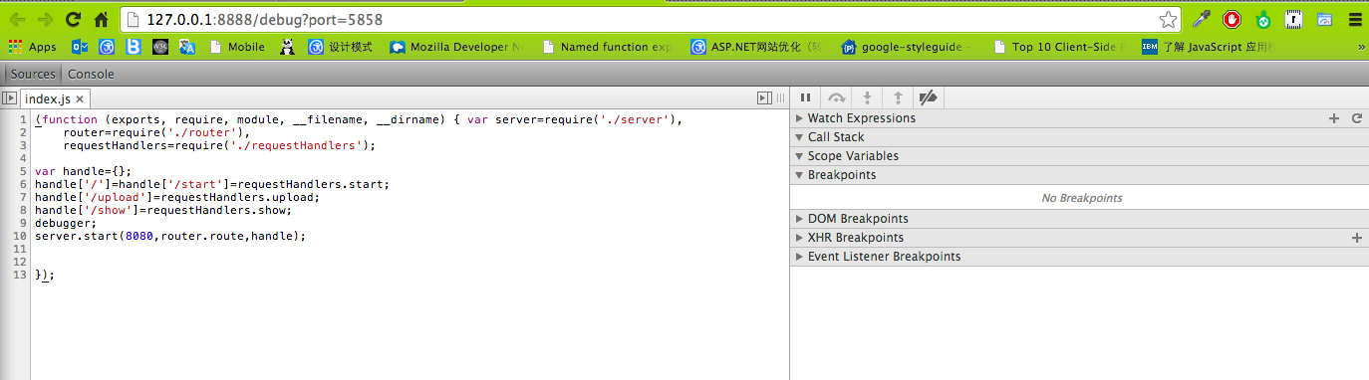Open the eyedropper color picker extension

pos(1202,19)
